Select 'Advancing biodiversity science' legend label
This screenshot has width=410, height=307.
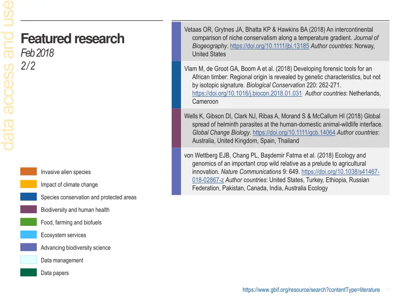click(76, 248)
